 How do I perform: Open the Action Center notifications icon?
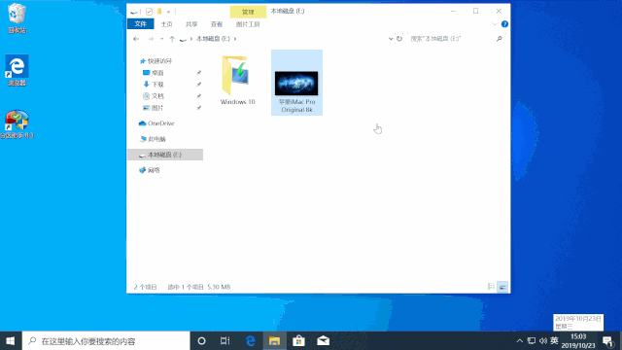607,341
